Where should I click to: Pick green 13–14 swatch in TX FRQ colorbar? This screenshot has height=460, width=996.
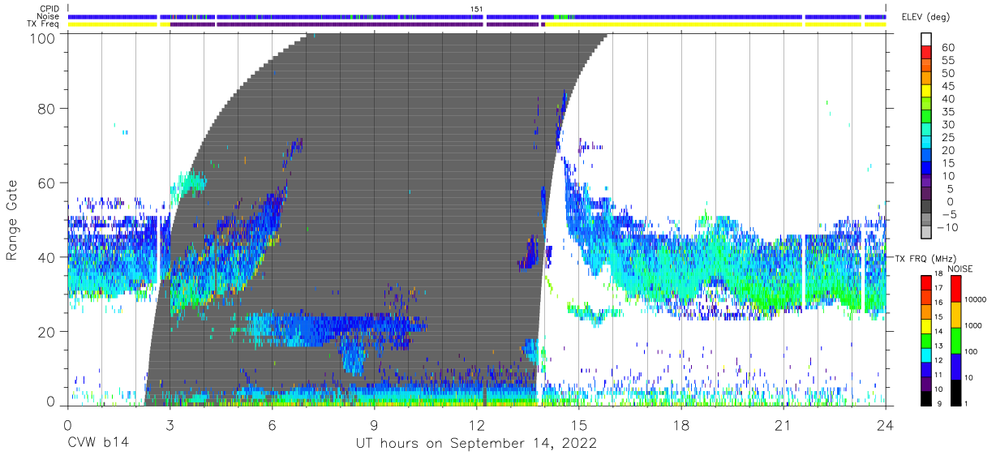pos(925,341)
